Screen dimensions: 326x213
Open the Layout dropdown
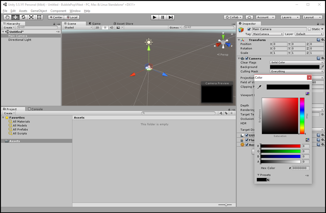click(x=313, y=17)
